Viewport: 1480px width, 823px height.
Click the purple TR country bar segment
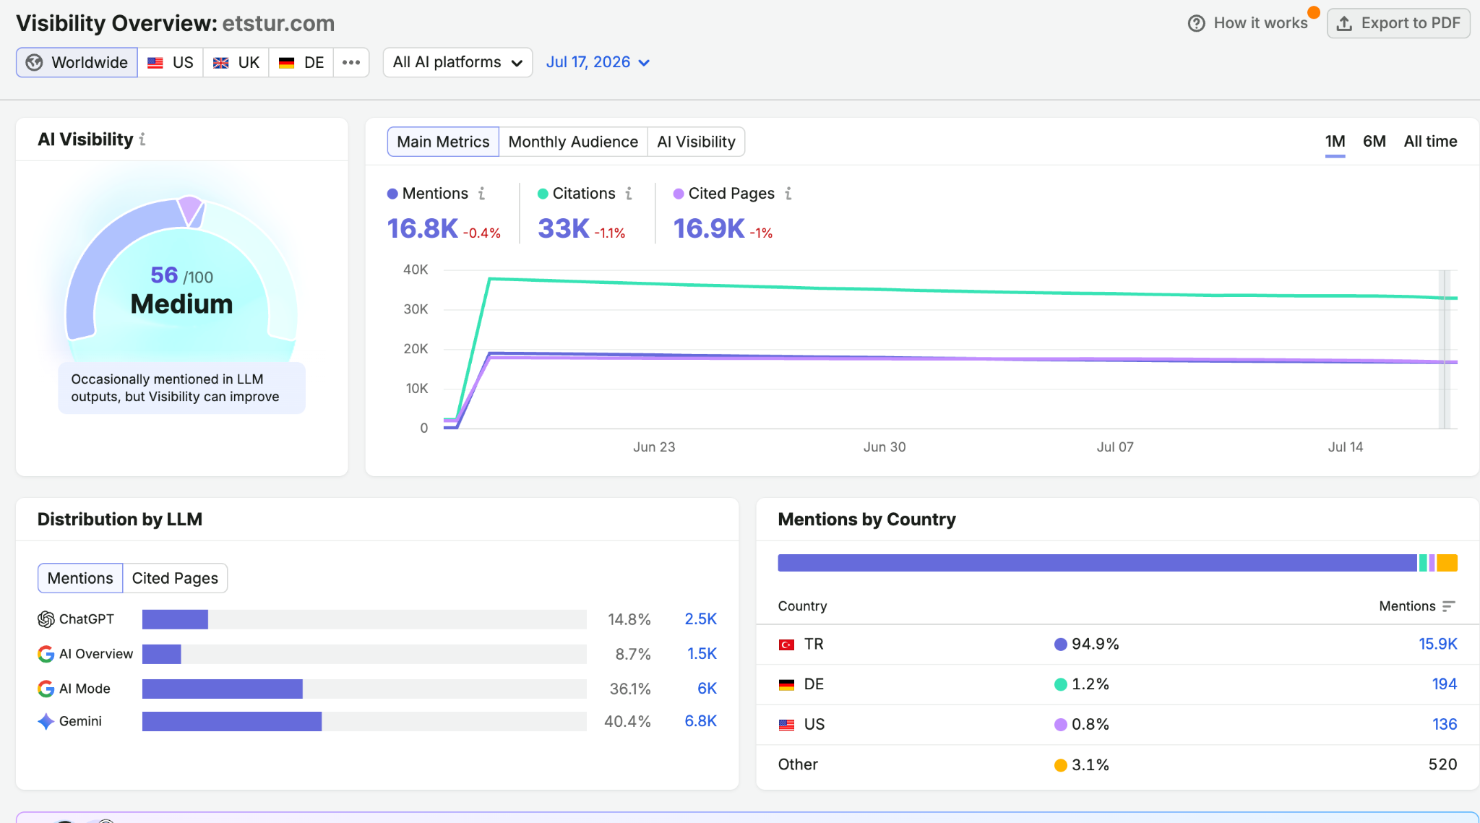[1097, 563]
